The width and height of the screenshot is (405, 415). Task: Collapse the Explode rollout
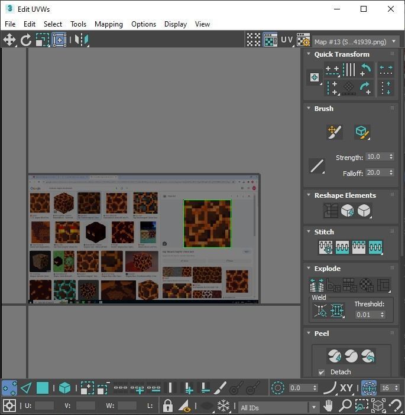(x=309, y=268)
